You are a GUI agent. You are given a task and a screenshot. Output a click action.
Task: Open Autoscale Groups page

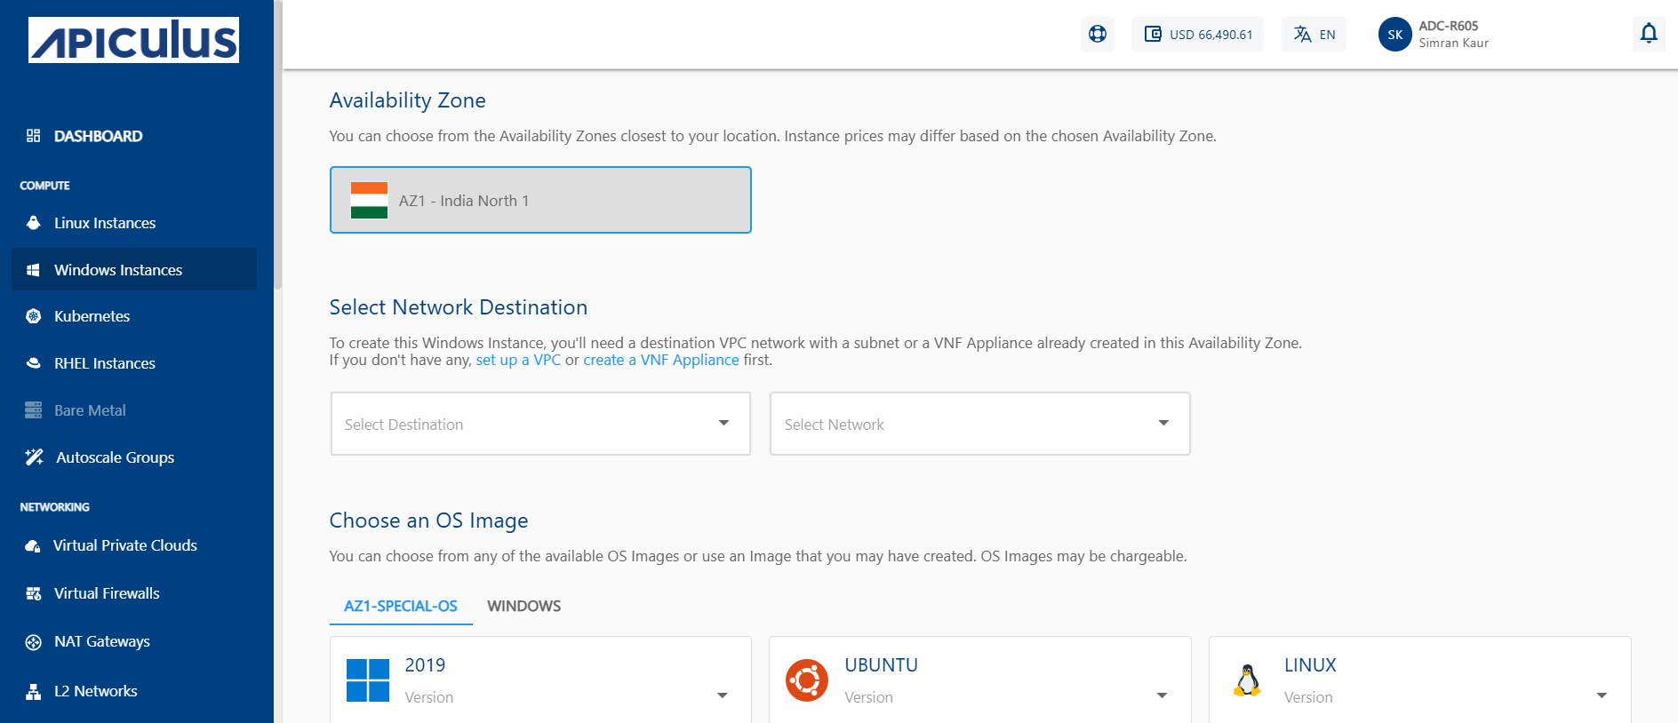pos(115,457)
